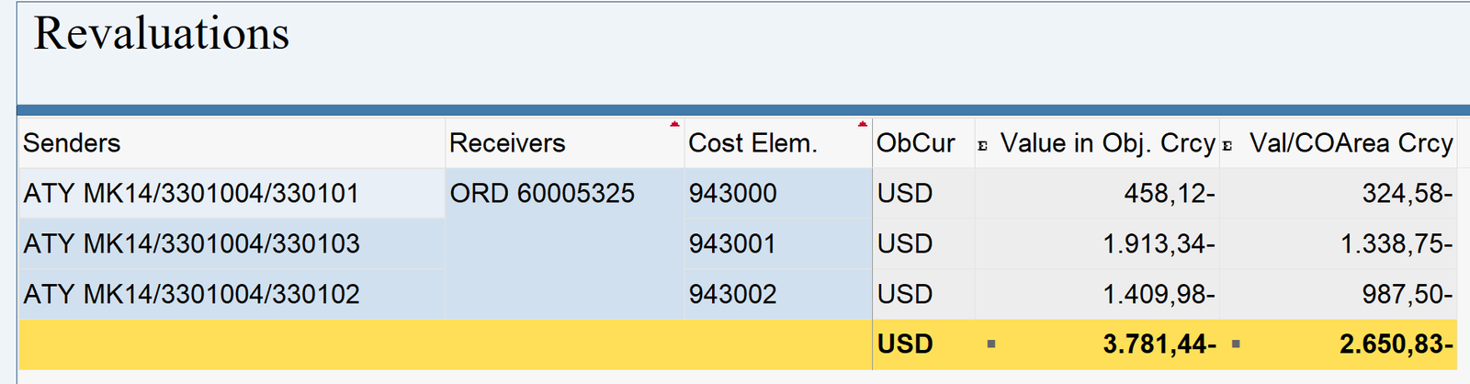Click the subtotal marker beside total 2.650,83-

pos(1236,344)
